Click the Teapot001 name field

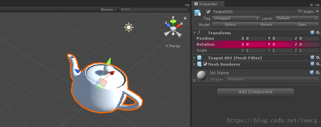(x=254, y=12)
